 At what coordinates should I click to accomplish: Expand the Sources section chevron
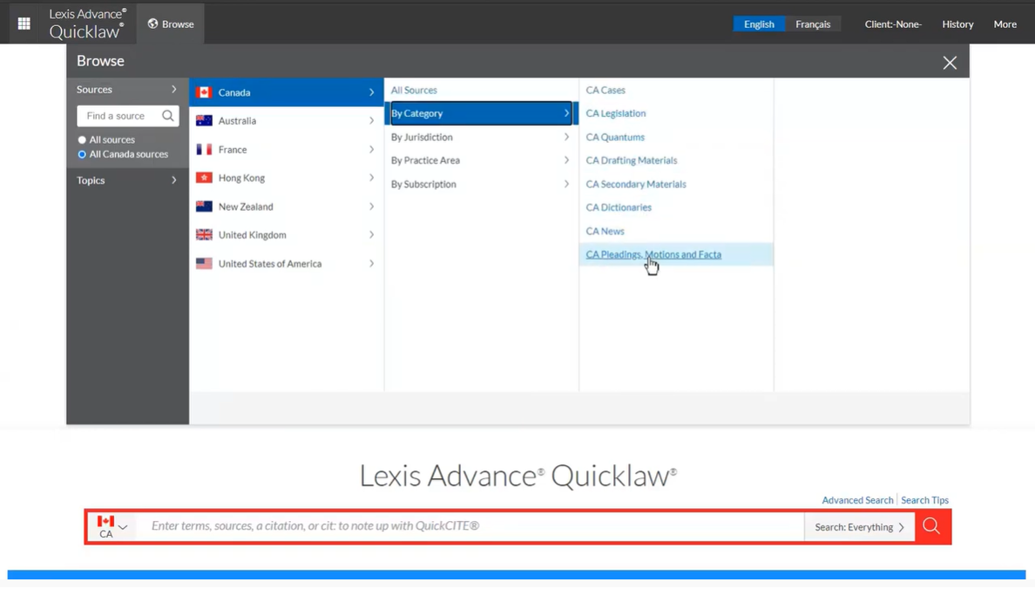pyautogui.click(x=173, y=89)
